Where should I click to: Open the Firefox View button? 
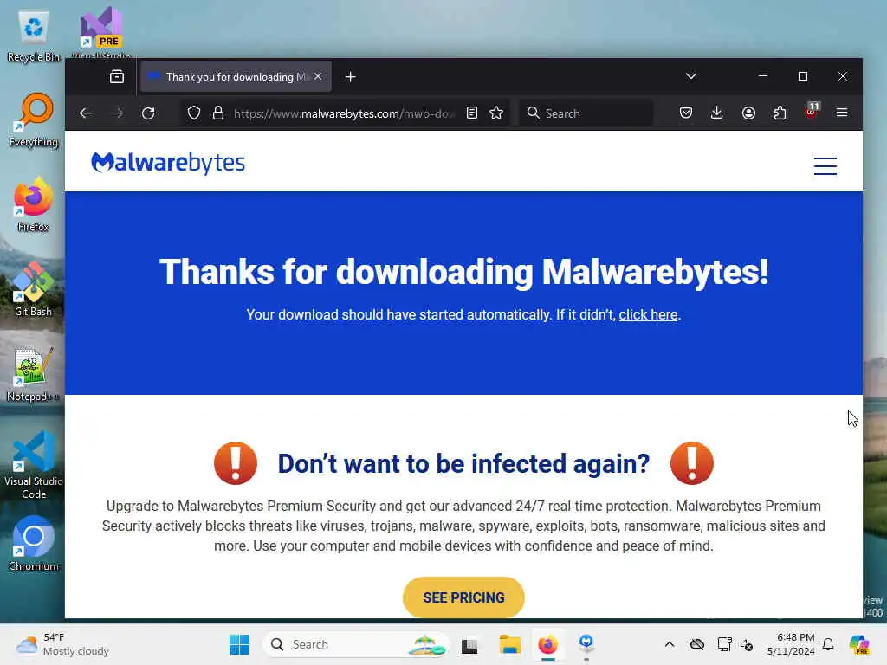coord(117,76)
